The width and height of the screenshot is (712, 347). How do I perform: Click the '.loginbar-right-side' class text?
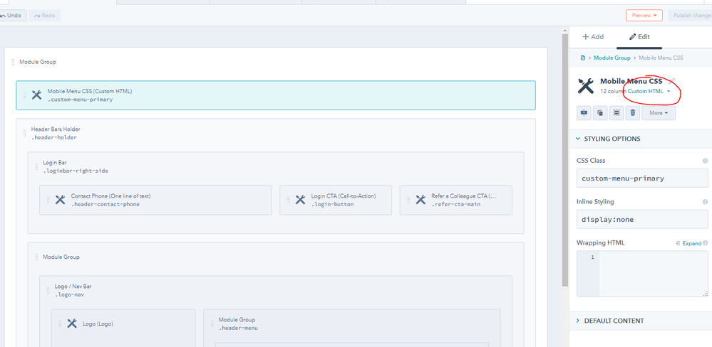tap(76, 171)
